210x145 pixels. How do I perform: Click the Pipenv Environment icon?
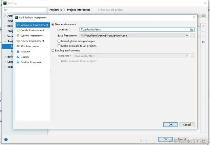[18, 41]
